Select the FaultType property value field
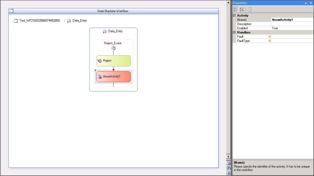Viewport: 314px width, 176px height. (292, 41)
